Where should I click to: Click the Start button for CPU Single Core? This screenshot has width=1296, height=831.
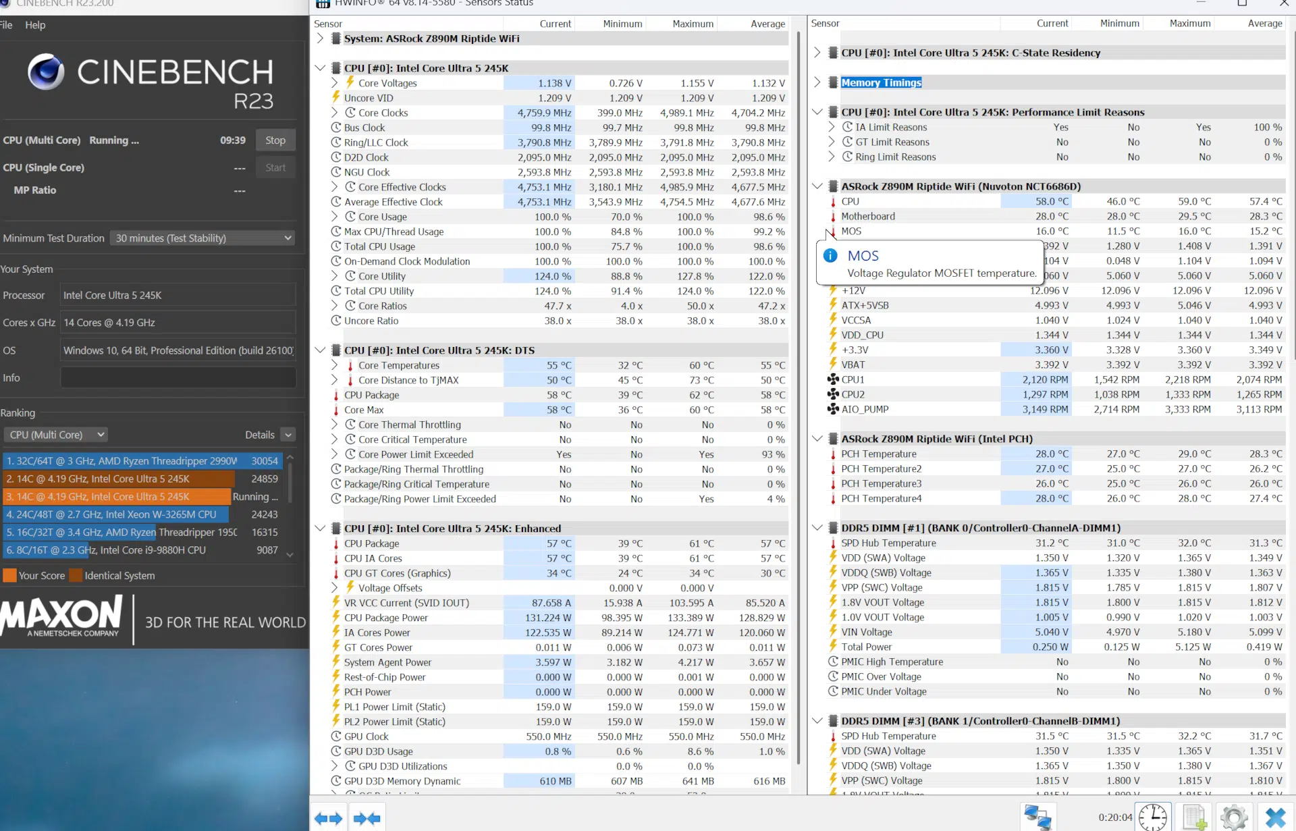pyautogui.click(x=275, y=167)
